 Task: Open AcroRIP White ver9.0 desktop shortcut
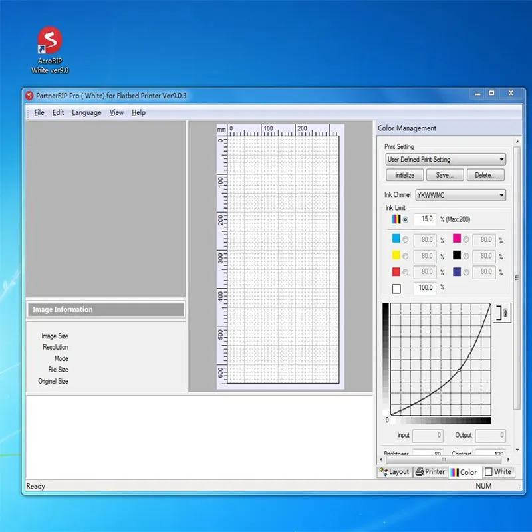click(50, 40)
